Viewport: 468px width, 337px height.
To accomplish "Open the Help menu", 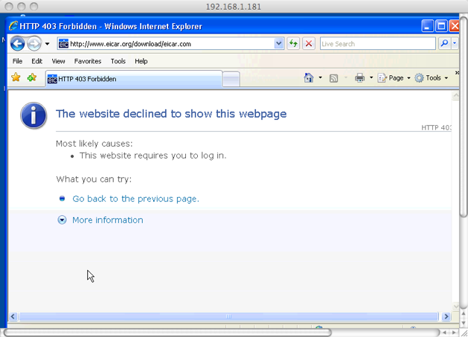I will [x=141, y=61].
